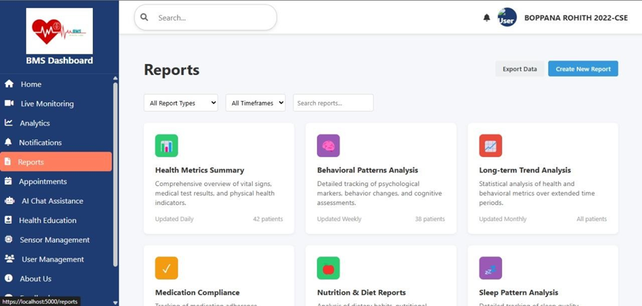642x306 pixels.
Task: Open AI Chat Assistance menu item
Action: [x=57, y=200]
